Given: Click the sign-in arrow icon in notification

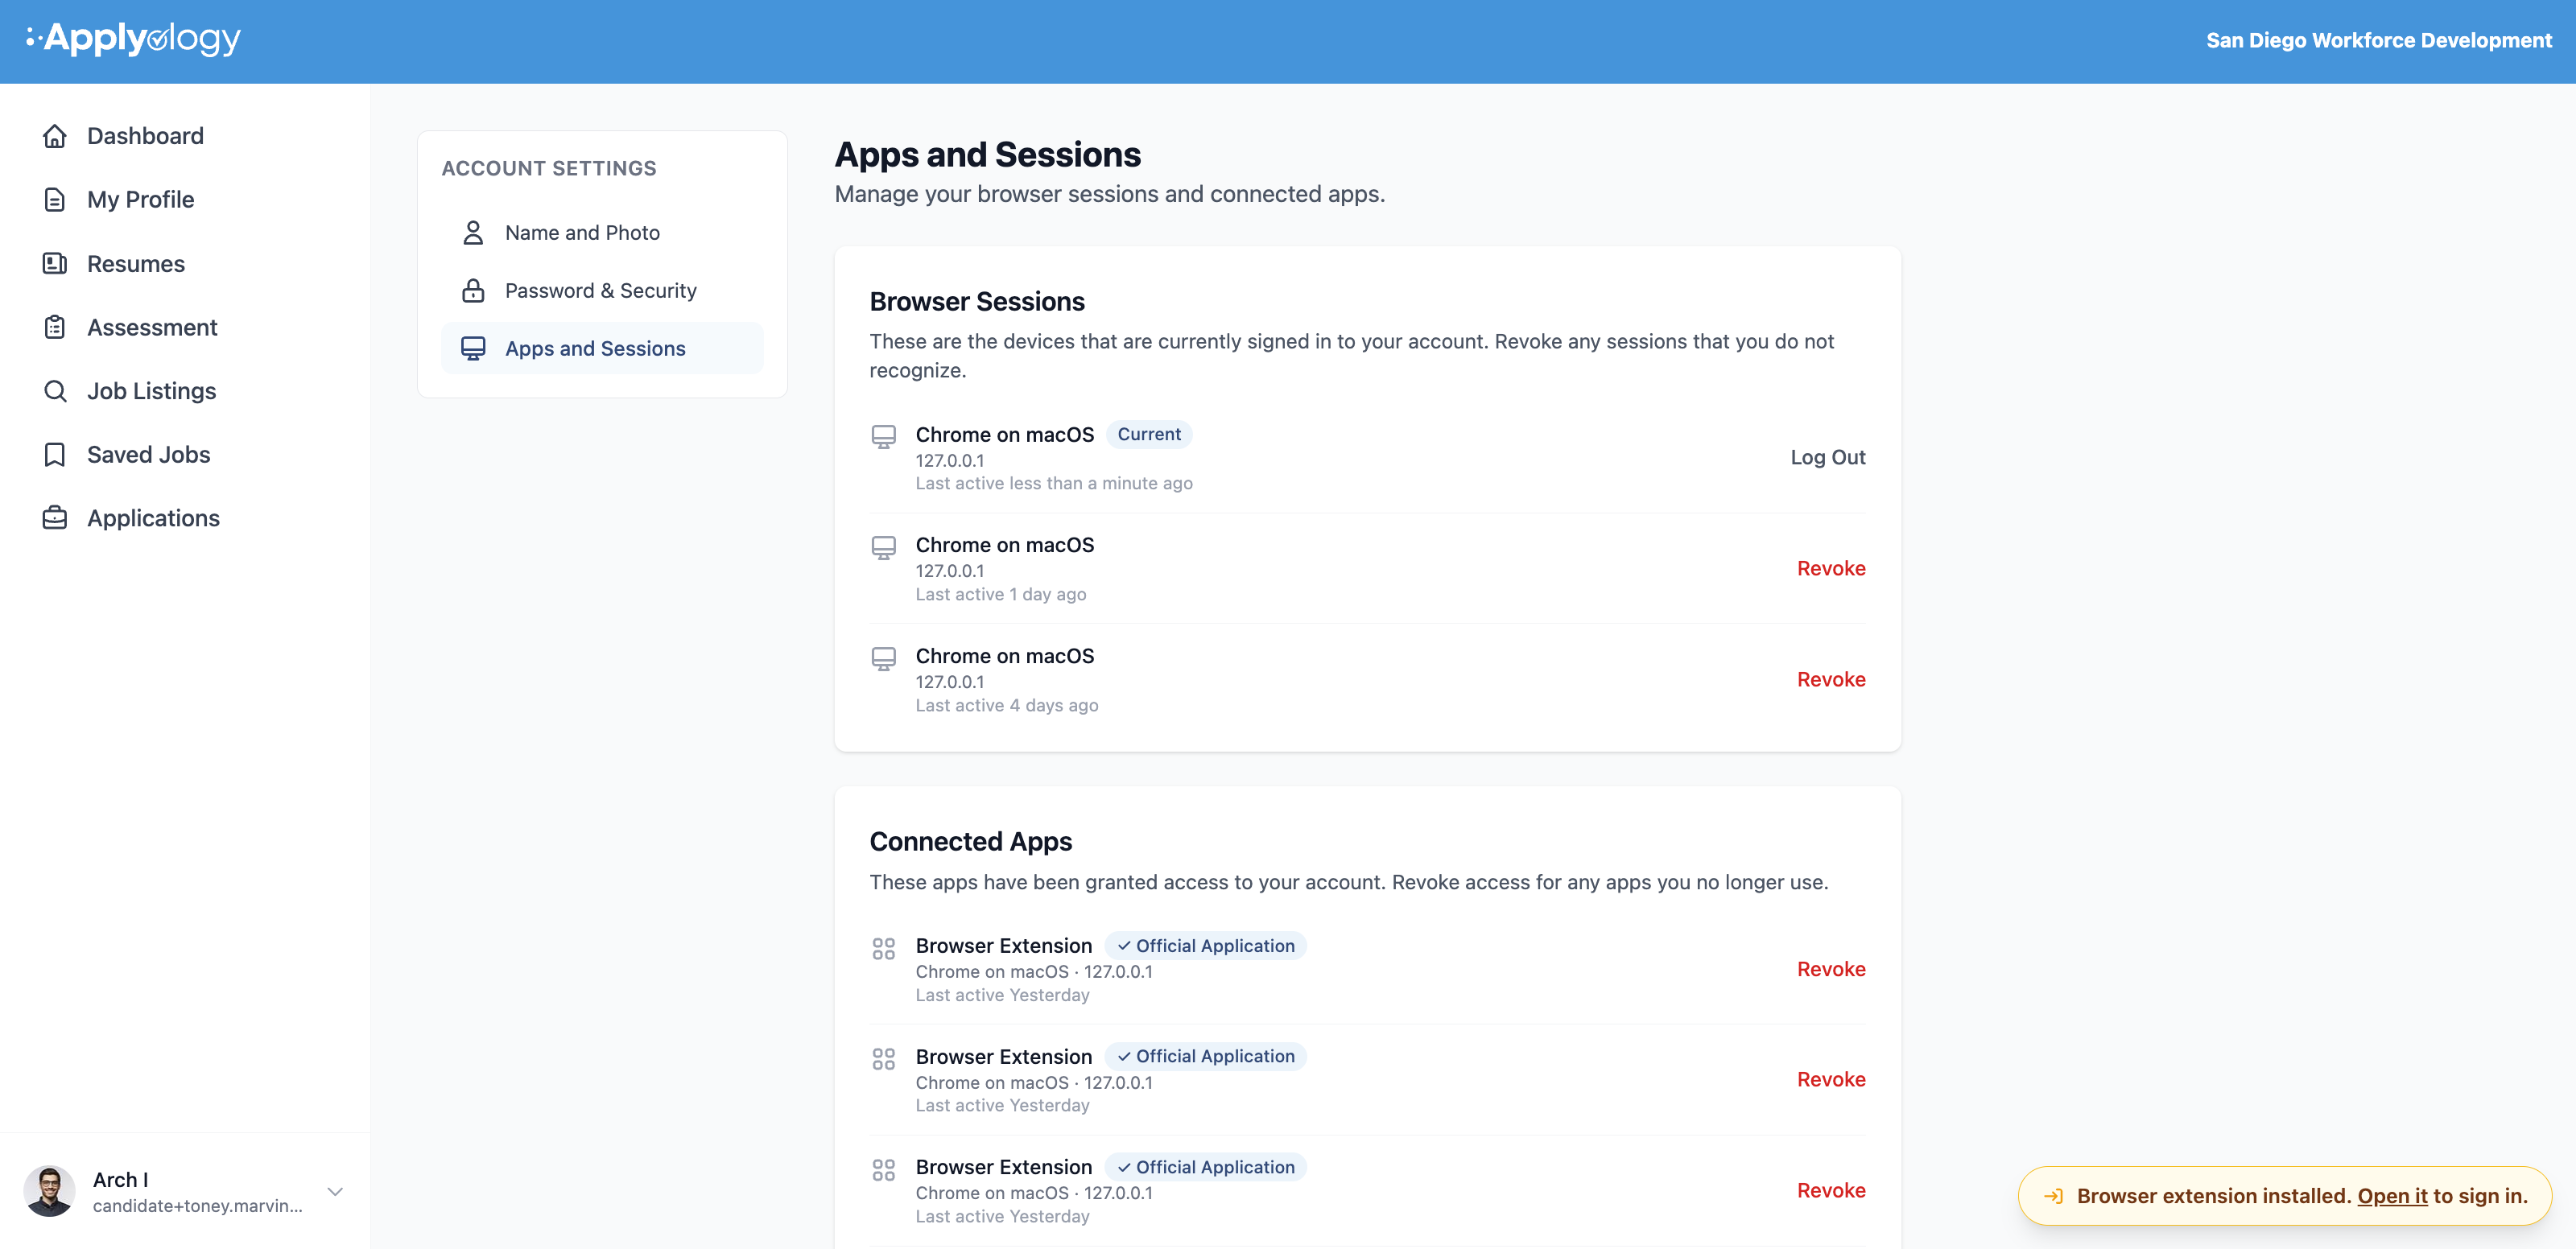Looking at the screenshot, I should point(2053,1196).
